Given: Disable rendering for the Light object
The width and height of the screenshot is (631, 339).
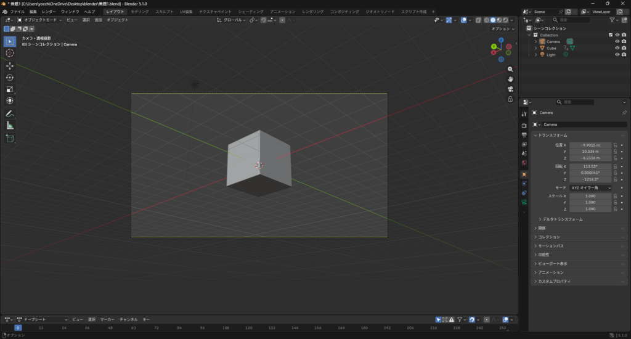Looking at the screenshot, I should coord(624,55).
